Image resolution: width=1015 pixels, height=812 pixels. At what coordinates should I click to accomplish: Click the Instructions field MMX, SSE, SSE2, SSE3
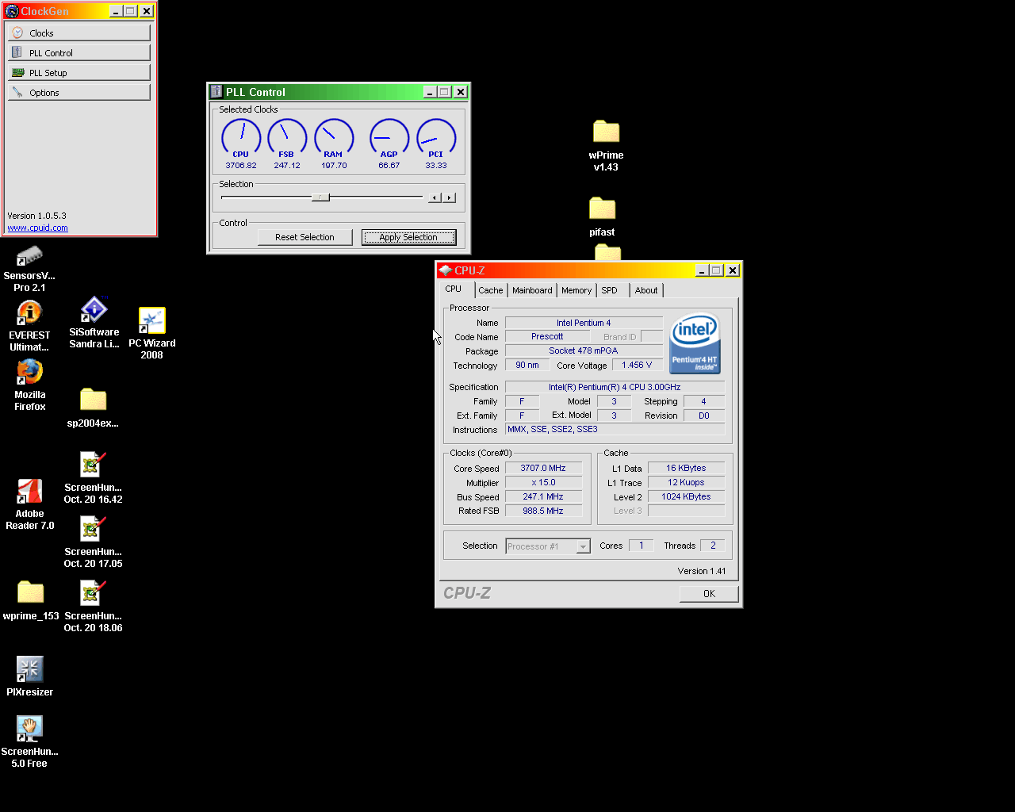pyautogui.click(x=615, y=429)
